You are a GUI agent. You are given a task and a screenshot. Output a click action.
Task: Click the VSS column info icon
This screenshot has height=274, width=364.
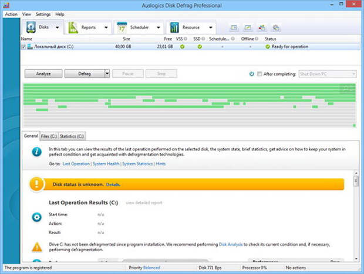186,39
